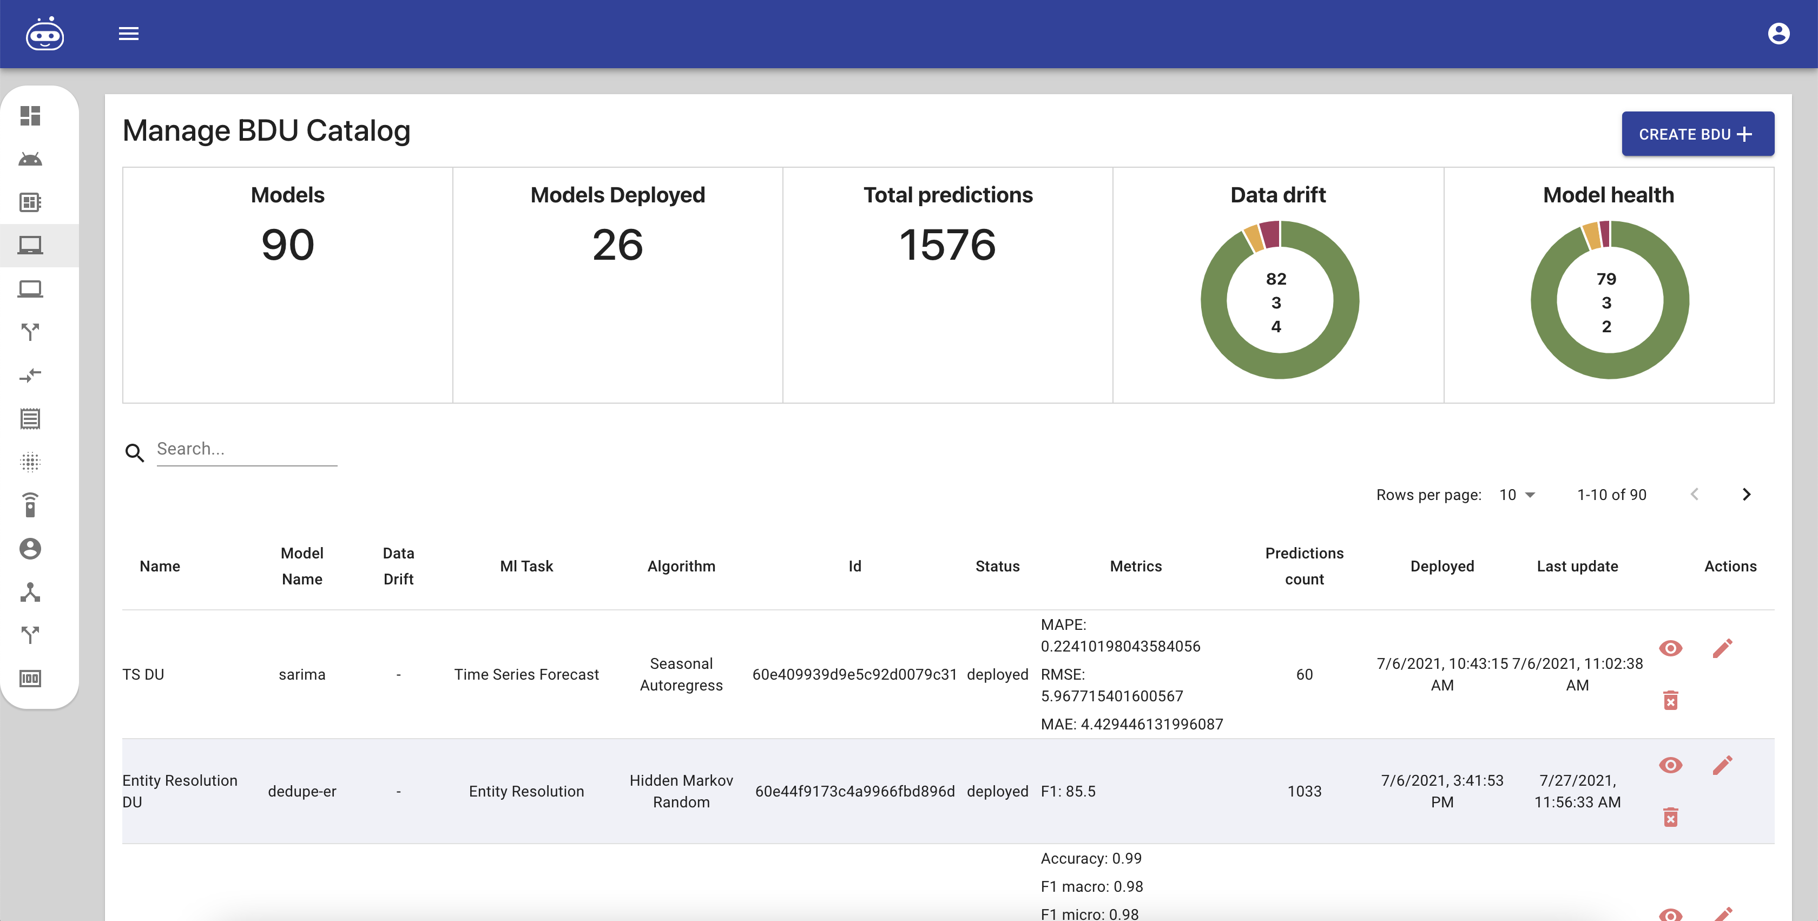Screen dimensions: 1818x921
Task: Select the Seasonal Autoregress algorithm cell
Action: coord(681,675)
